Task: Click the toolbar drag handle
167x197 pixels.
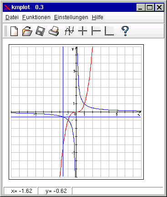Action: 5,31
